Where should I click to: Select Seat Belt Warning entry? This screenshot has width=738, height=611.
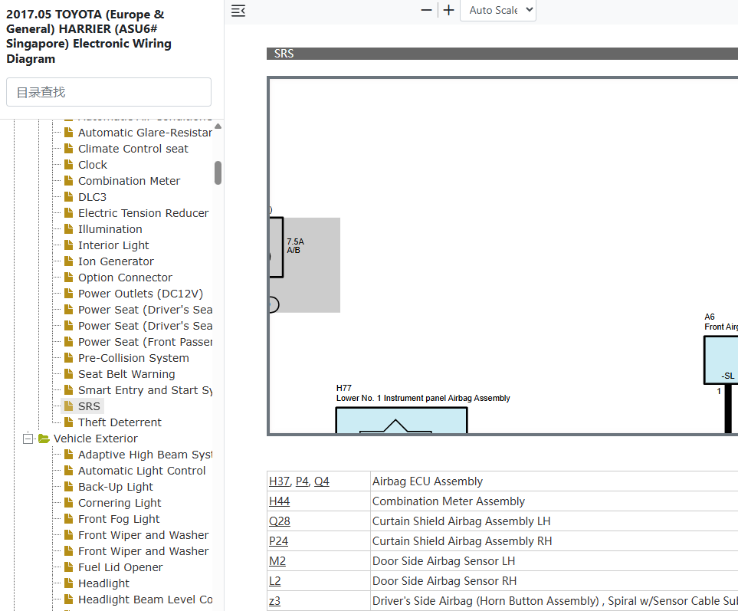[126, 374]
